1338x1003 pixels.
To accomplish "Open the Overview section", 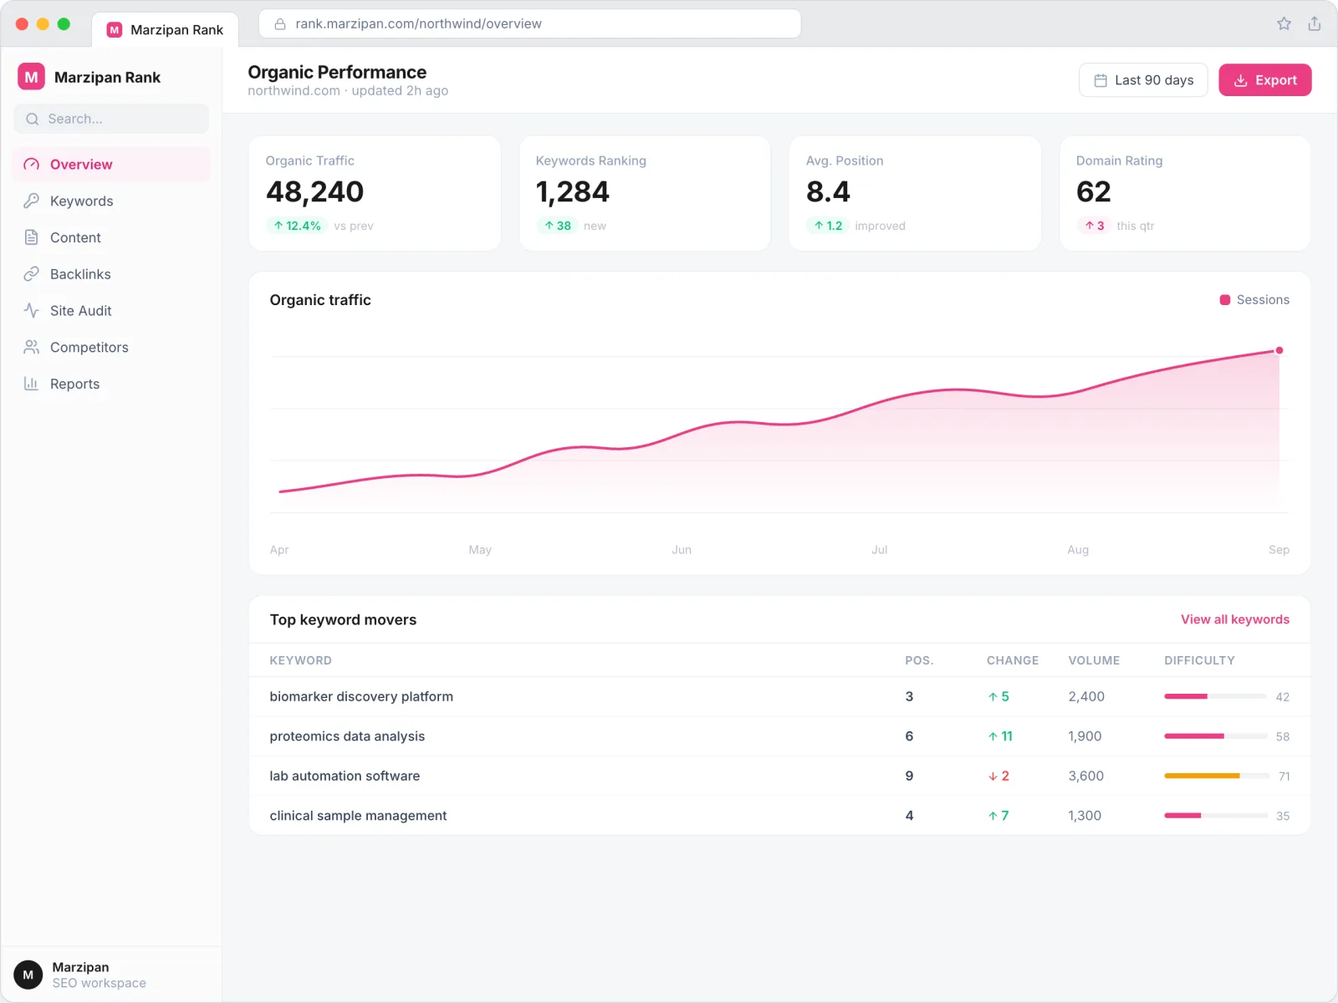I will [x=111, y=165].
